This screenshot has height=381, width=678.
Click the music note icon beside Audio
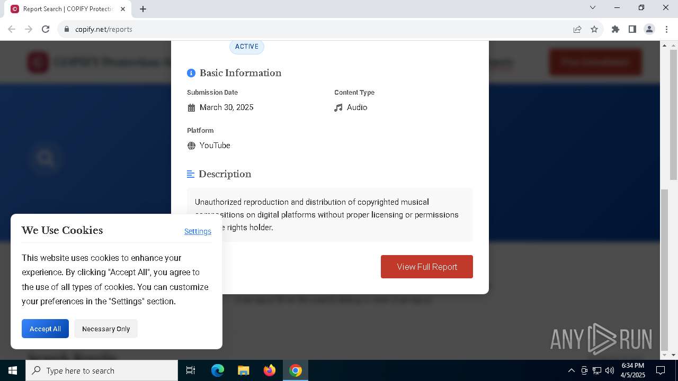338,107
